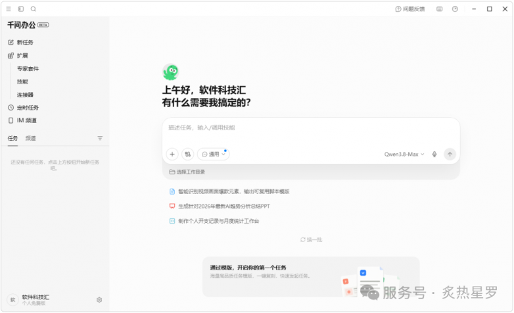This screenshot has width=514, height=313.
Task: Click the green mascot avatar
Action: click(x=170, y=72)
